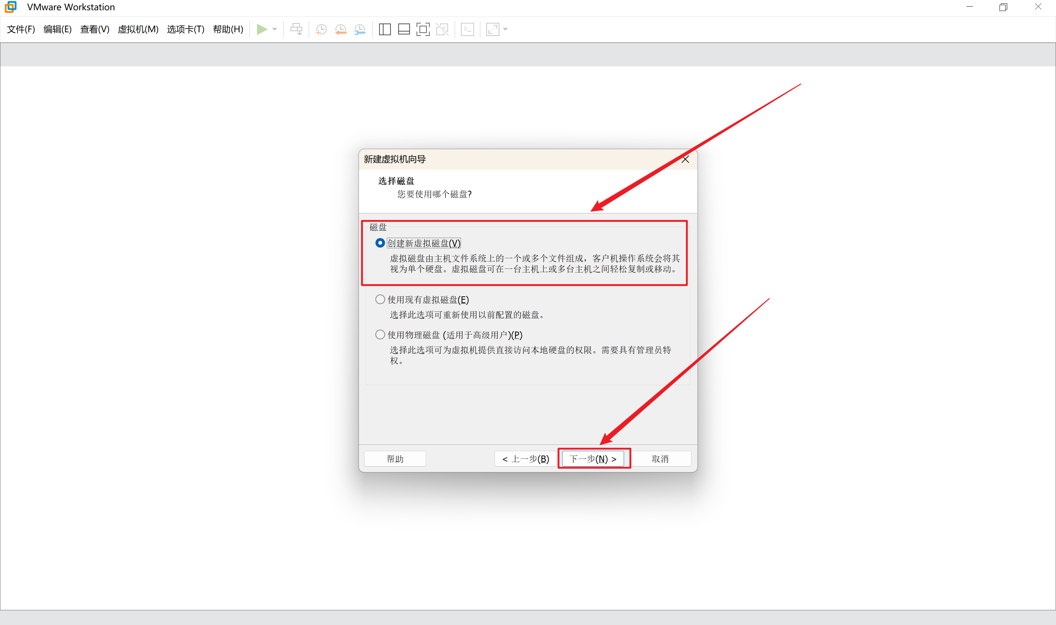Choose 使用物理磁盘 radio option
Viewport: 1056px width, 625px height.
(x=380, y=335)
